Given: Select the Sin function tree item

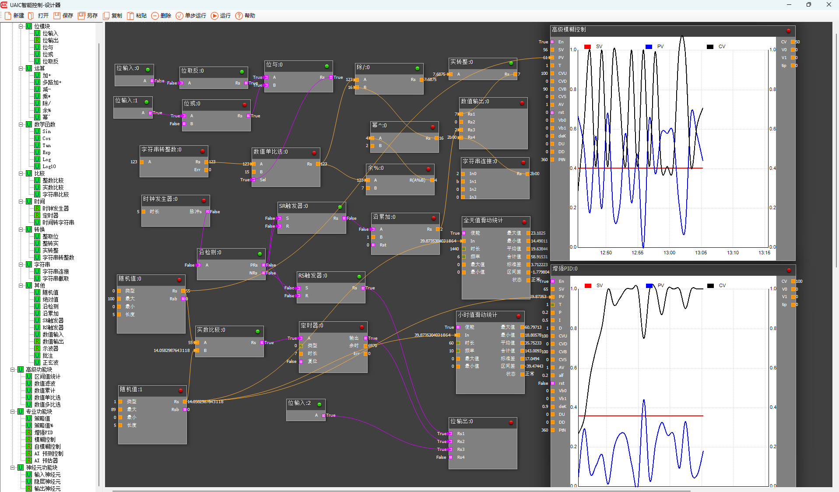Looking at the screenshot, I should pos(46,131).
